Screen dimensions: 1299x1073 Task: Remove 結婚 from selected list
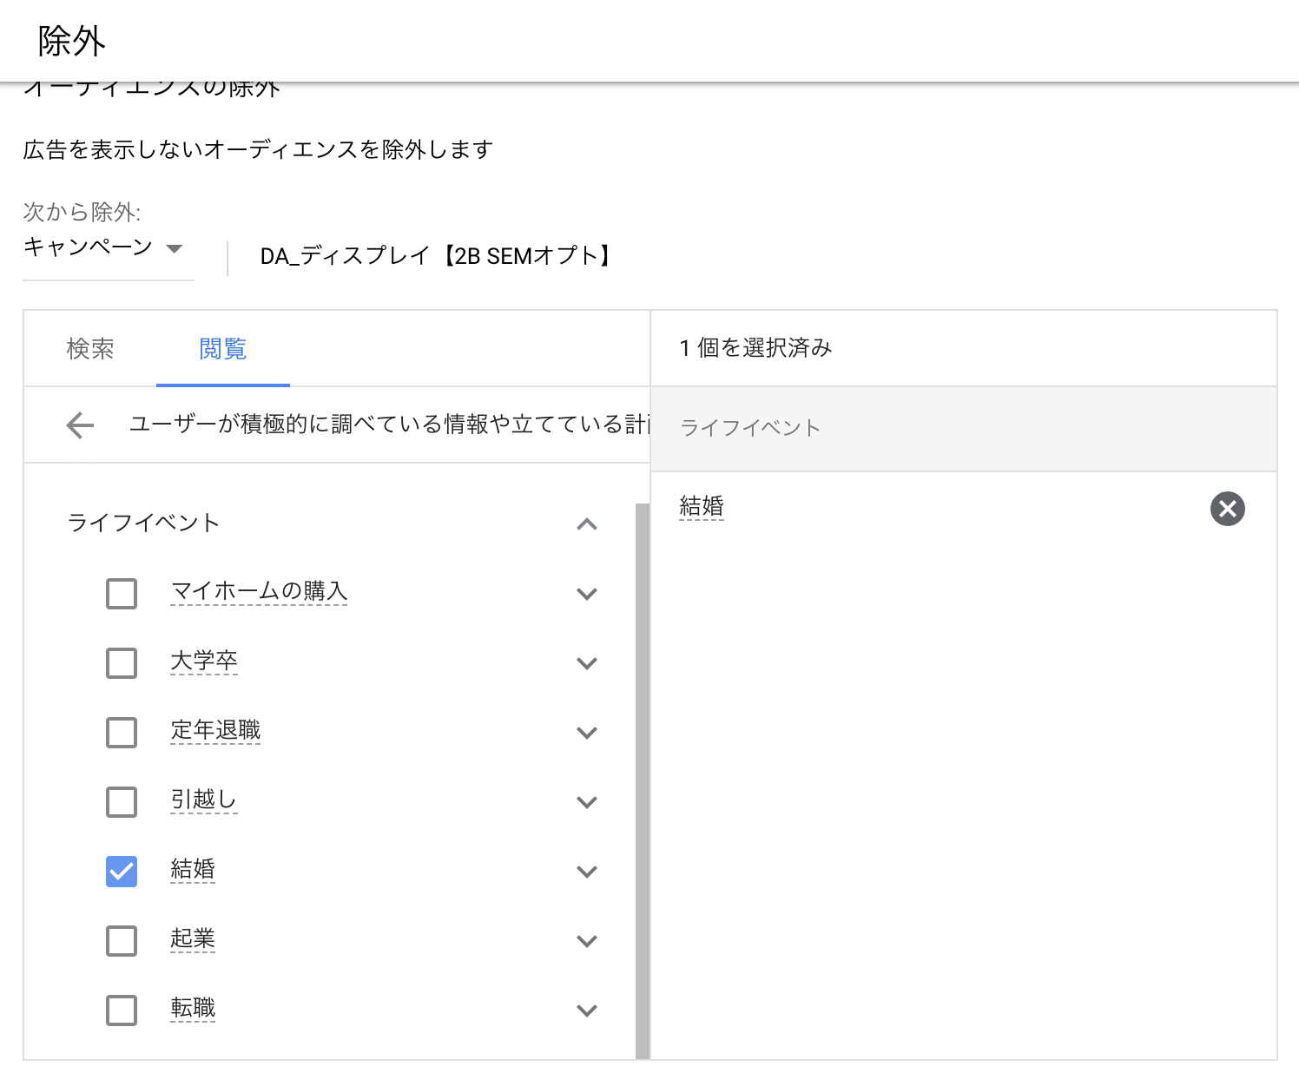(1227, 509)
